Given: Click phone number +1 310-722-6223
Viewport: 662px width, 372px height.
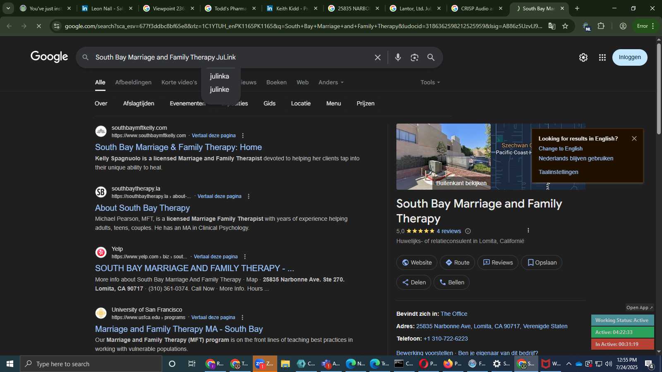Looking at the screenshot, I should click(446, 339).
